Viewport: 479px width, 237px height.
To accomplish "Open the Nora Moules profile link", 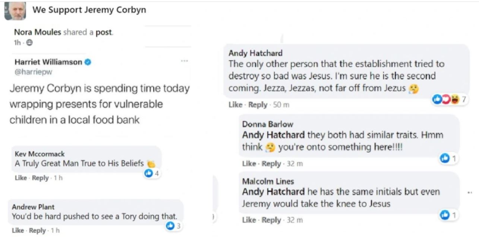I will (37, 32).
